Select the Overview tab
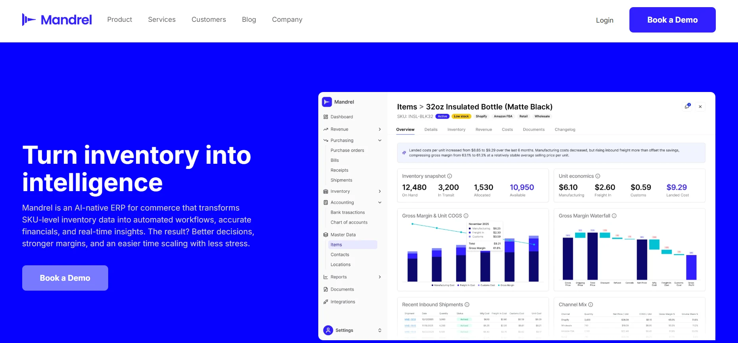 click(405, 130)
